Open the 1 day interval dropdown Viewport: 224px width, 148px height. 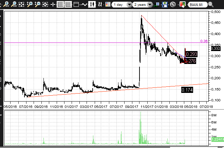(x=122, y=5)
